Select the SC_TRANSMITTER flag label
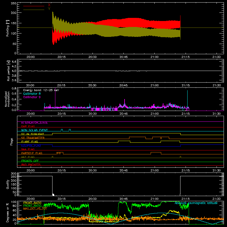Image resolution: width=227 pixels, height=227 pixels. point(33,138)
